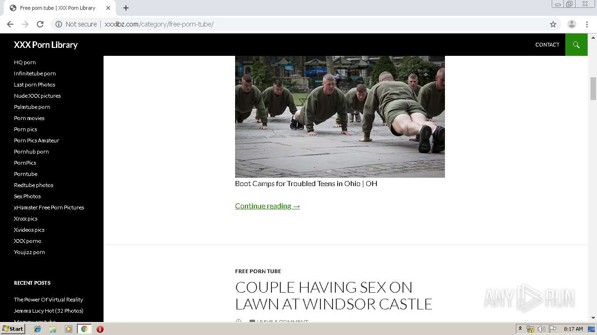Bookmark this page with the star icon
Viewport: 597px width, 335px height.
click(x=553, y=24)
